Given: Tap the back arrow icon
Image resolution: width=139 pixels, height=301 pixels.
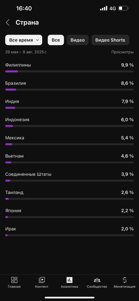Looking at the screenshot, I should [8, 23].
